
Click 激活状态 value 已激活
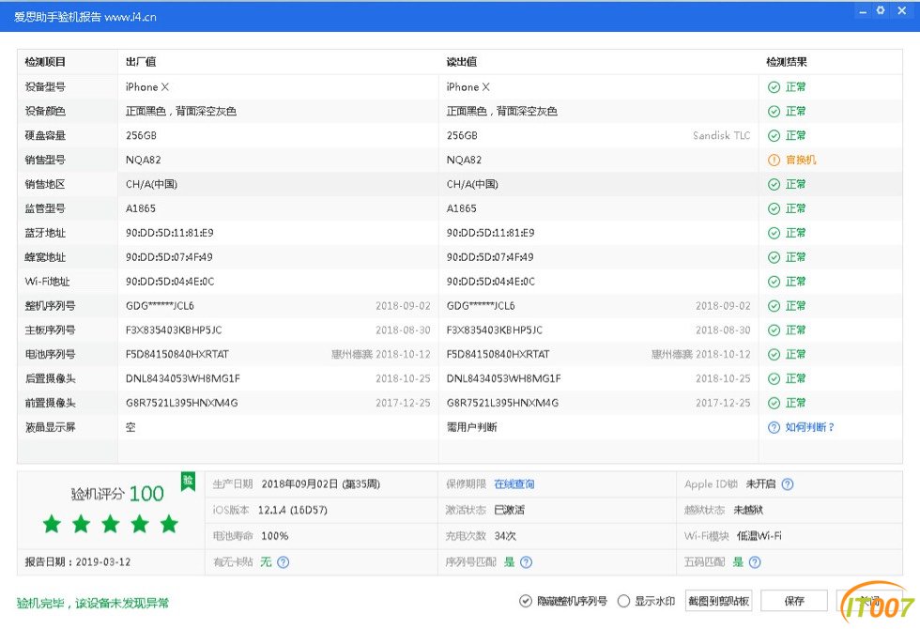coord(509,511)
